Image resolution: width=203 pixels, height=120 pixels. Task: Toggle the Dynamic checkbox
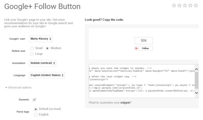pos(34,100)
